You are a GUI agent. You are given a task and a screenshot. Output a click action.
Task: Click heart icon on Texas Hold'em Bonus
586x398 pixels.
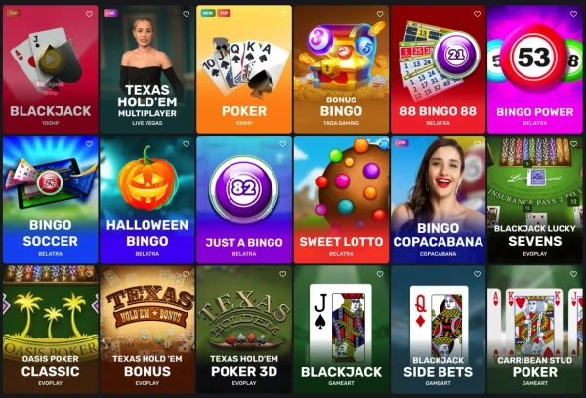187,274
